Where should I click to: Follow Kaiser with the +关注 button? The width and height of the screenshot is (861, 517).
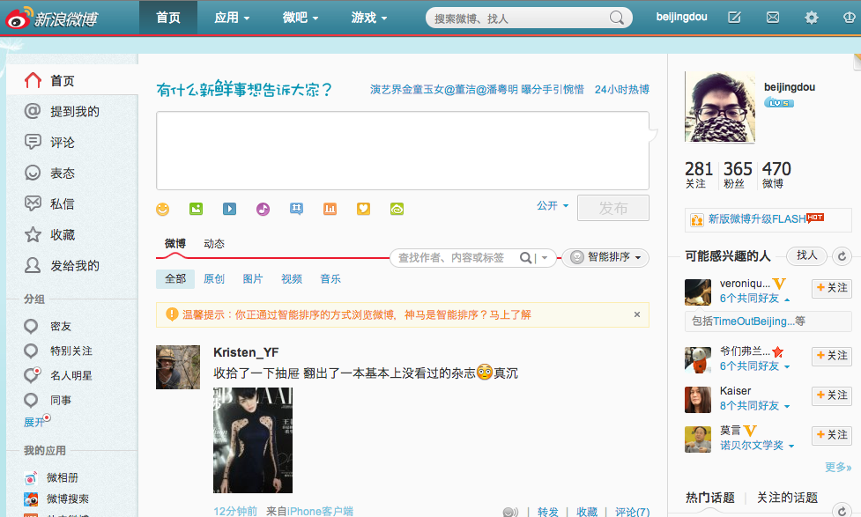click(830, 395)
